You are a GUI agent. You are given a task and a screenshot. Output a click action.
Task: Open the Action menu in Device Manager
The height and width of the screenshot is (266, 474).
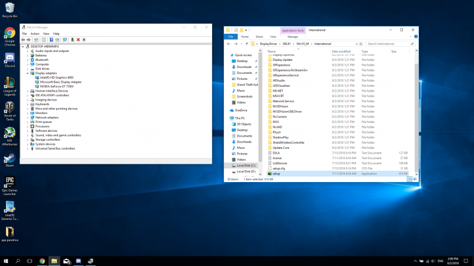tap(34, 34)
